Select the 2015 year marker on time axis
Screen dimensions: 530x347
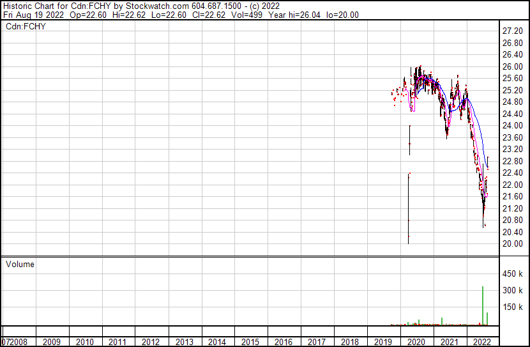[x=251, y=342]
